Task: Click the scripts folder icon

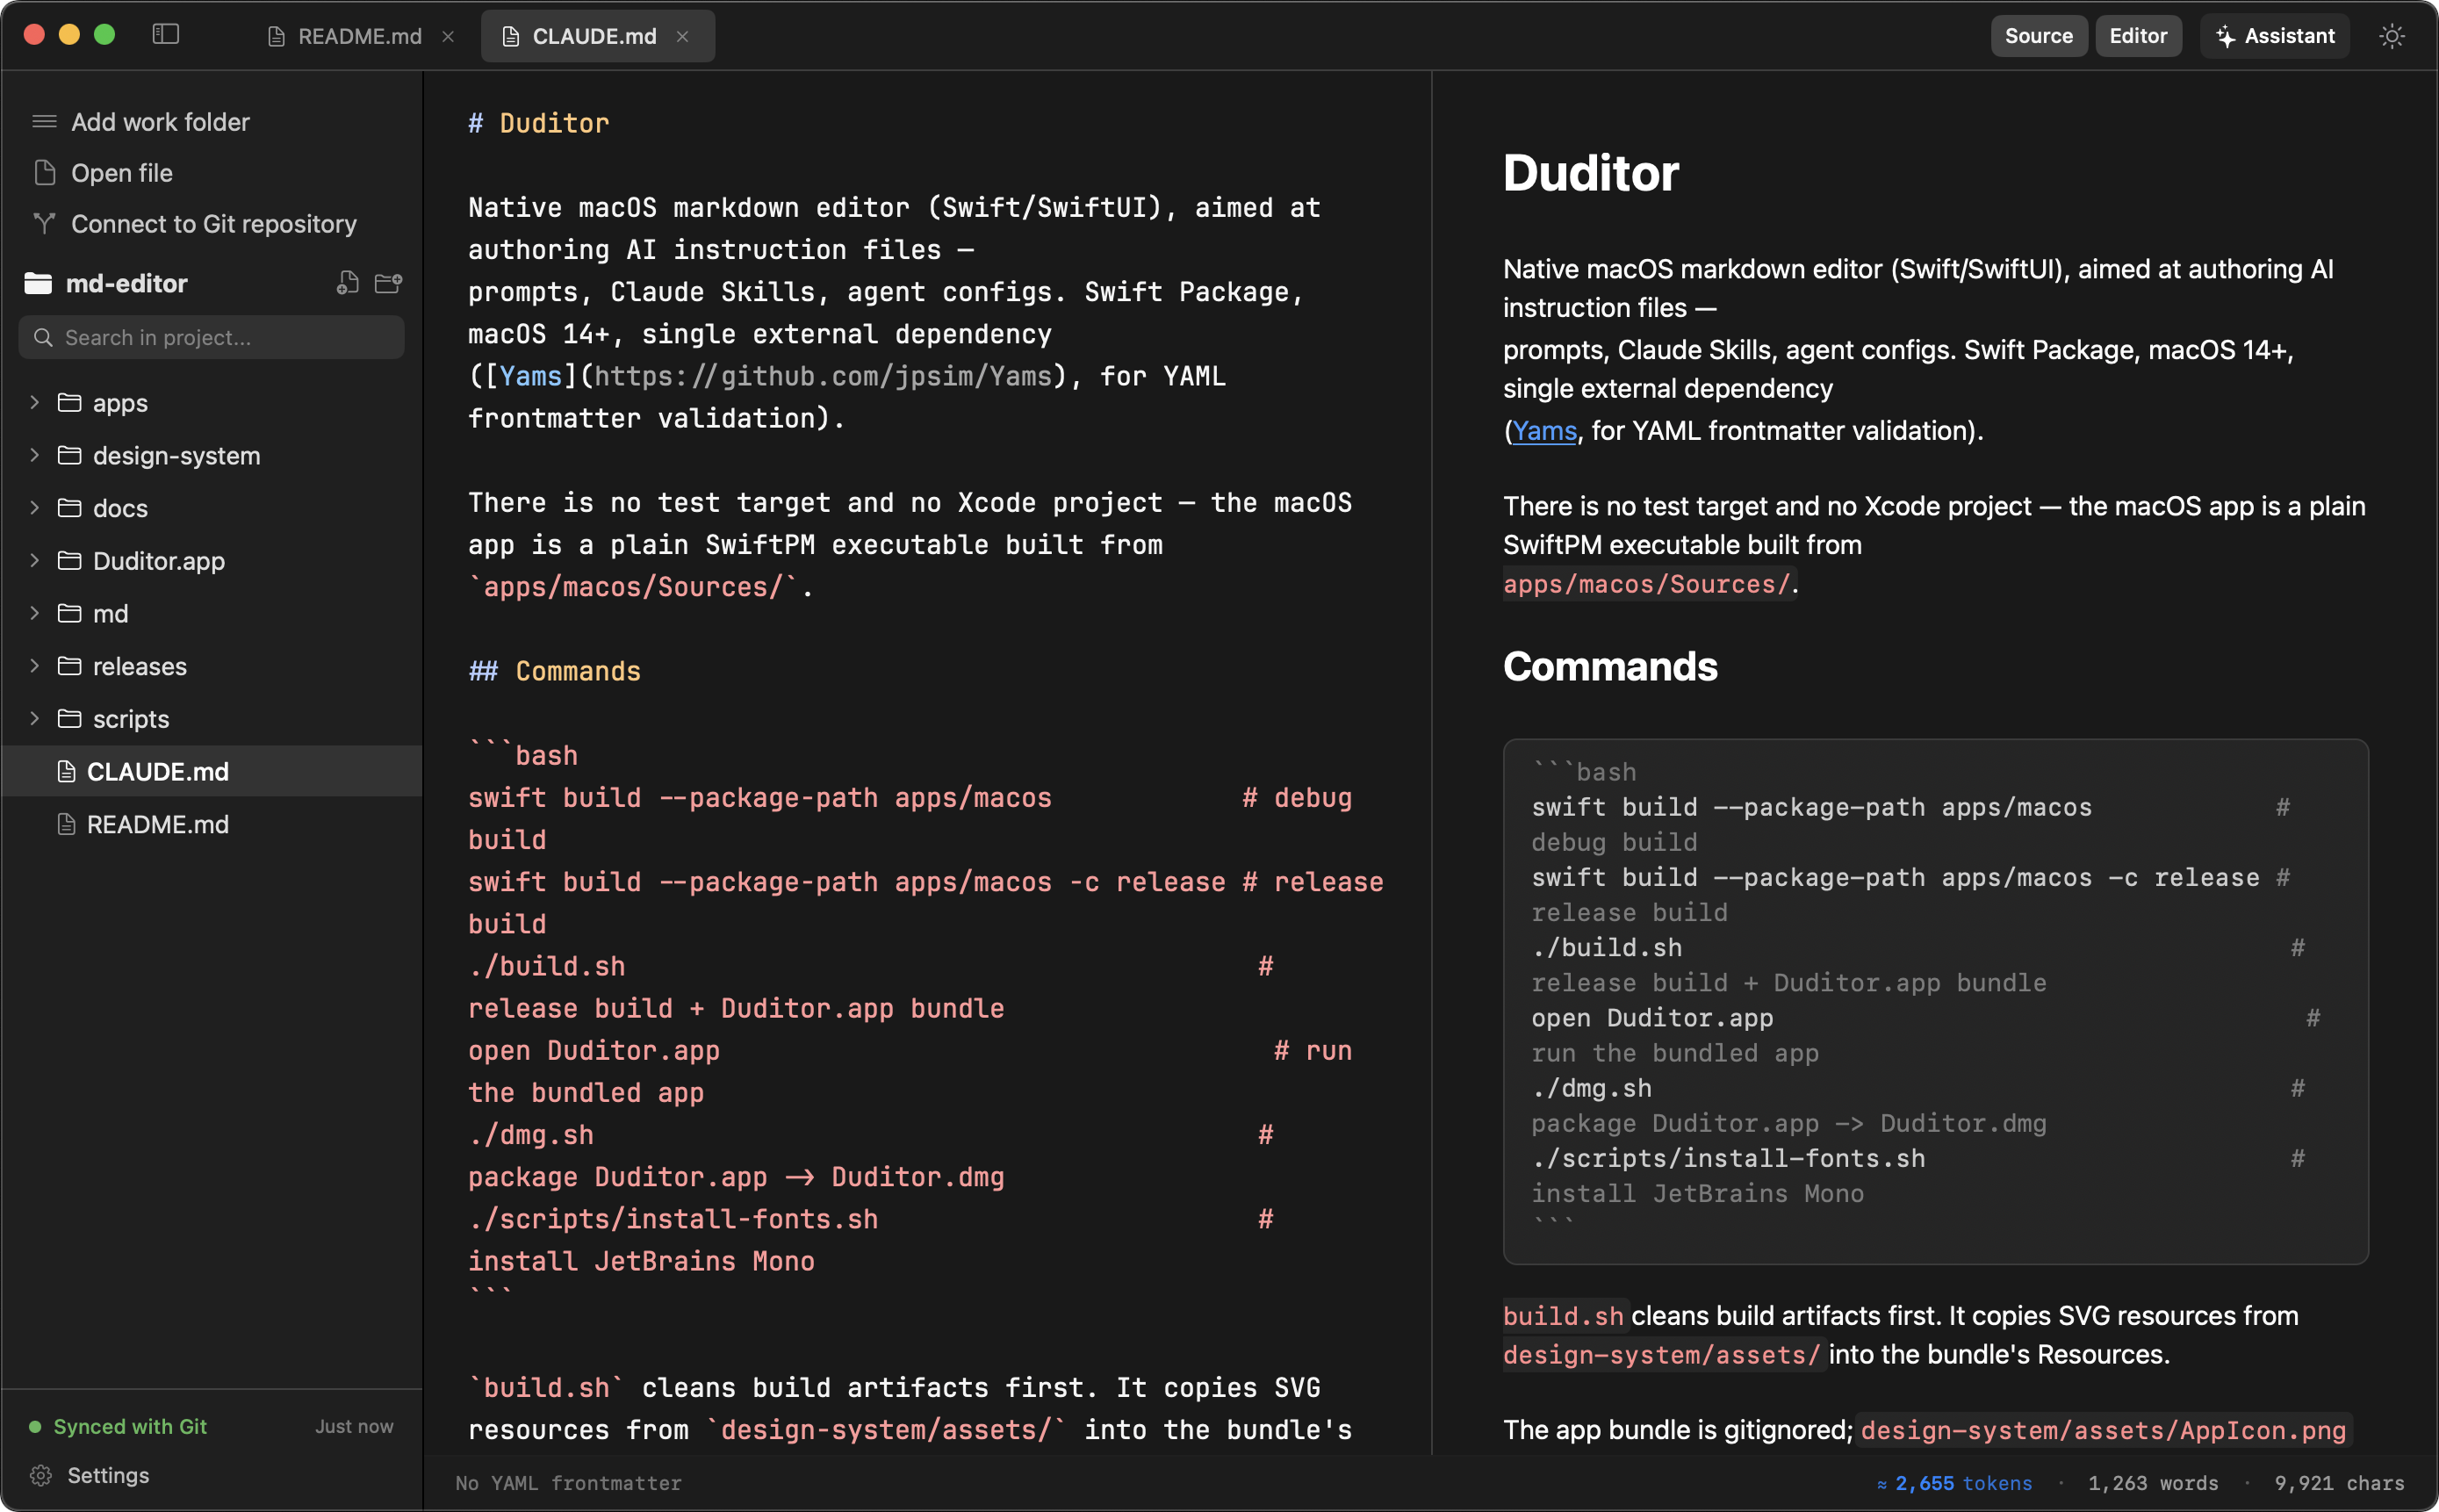Action: point(69,718)
